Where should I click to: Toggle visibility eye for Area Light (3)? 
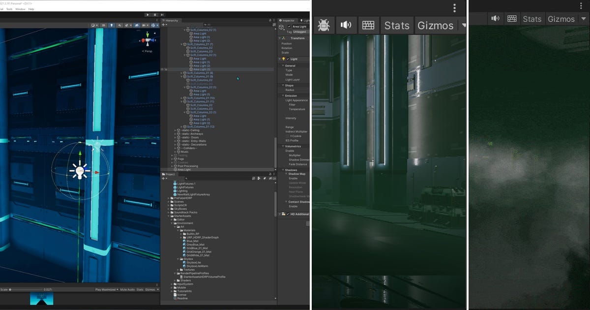pos(163,69)
